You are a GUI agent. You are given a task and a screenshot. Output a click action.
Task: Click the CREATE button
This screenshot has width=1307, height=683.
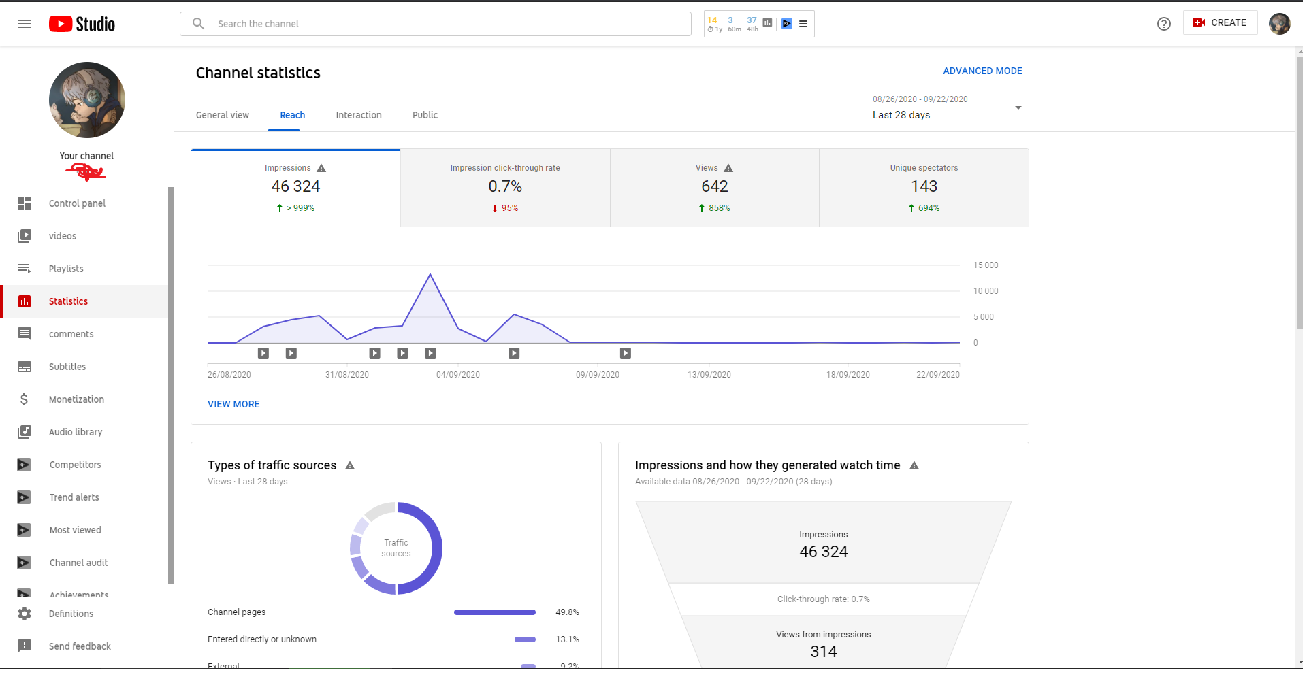[1220, 23]
